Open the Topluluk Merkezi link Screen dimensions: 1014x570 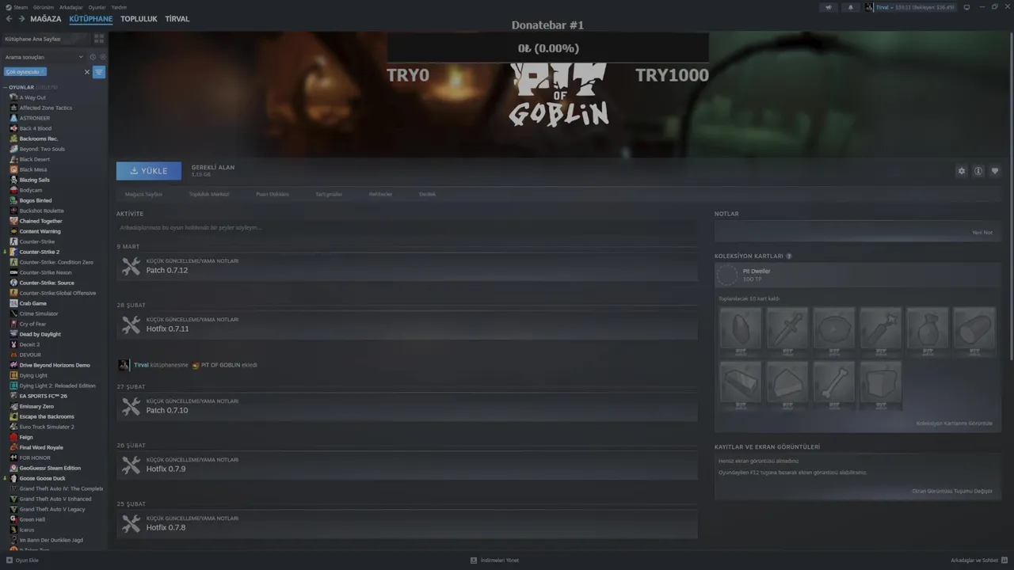(x=209, y=194)
